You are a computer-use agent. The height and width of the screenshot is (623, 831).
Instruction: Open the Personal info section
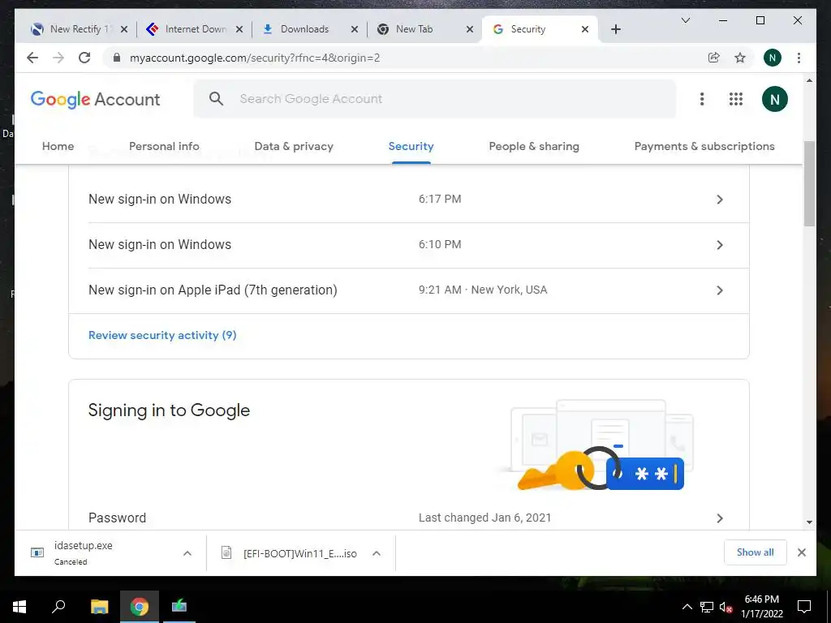coord(164,146)
